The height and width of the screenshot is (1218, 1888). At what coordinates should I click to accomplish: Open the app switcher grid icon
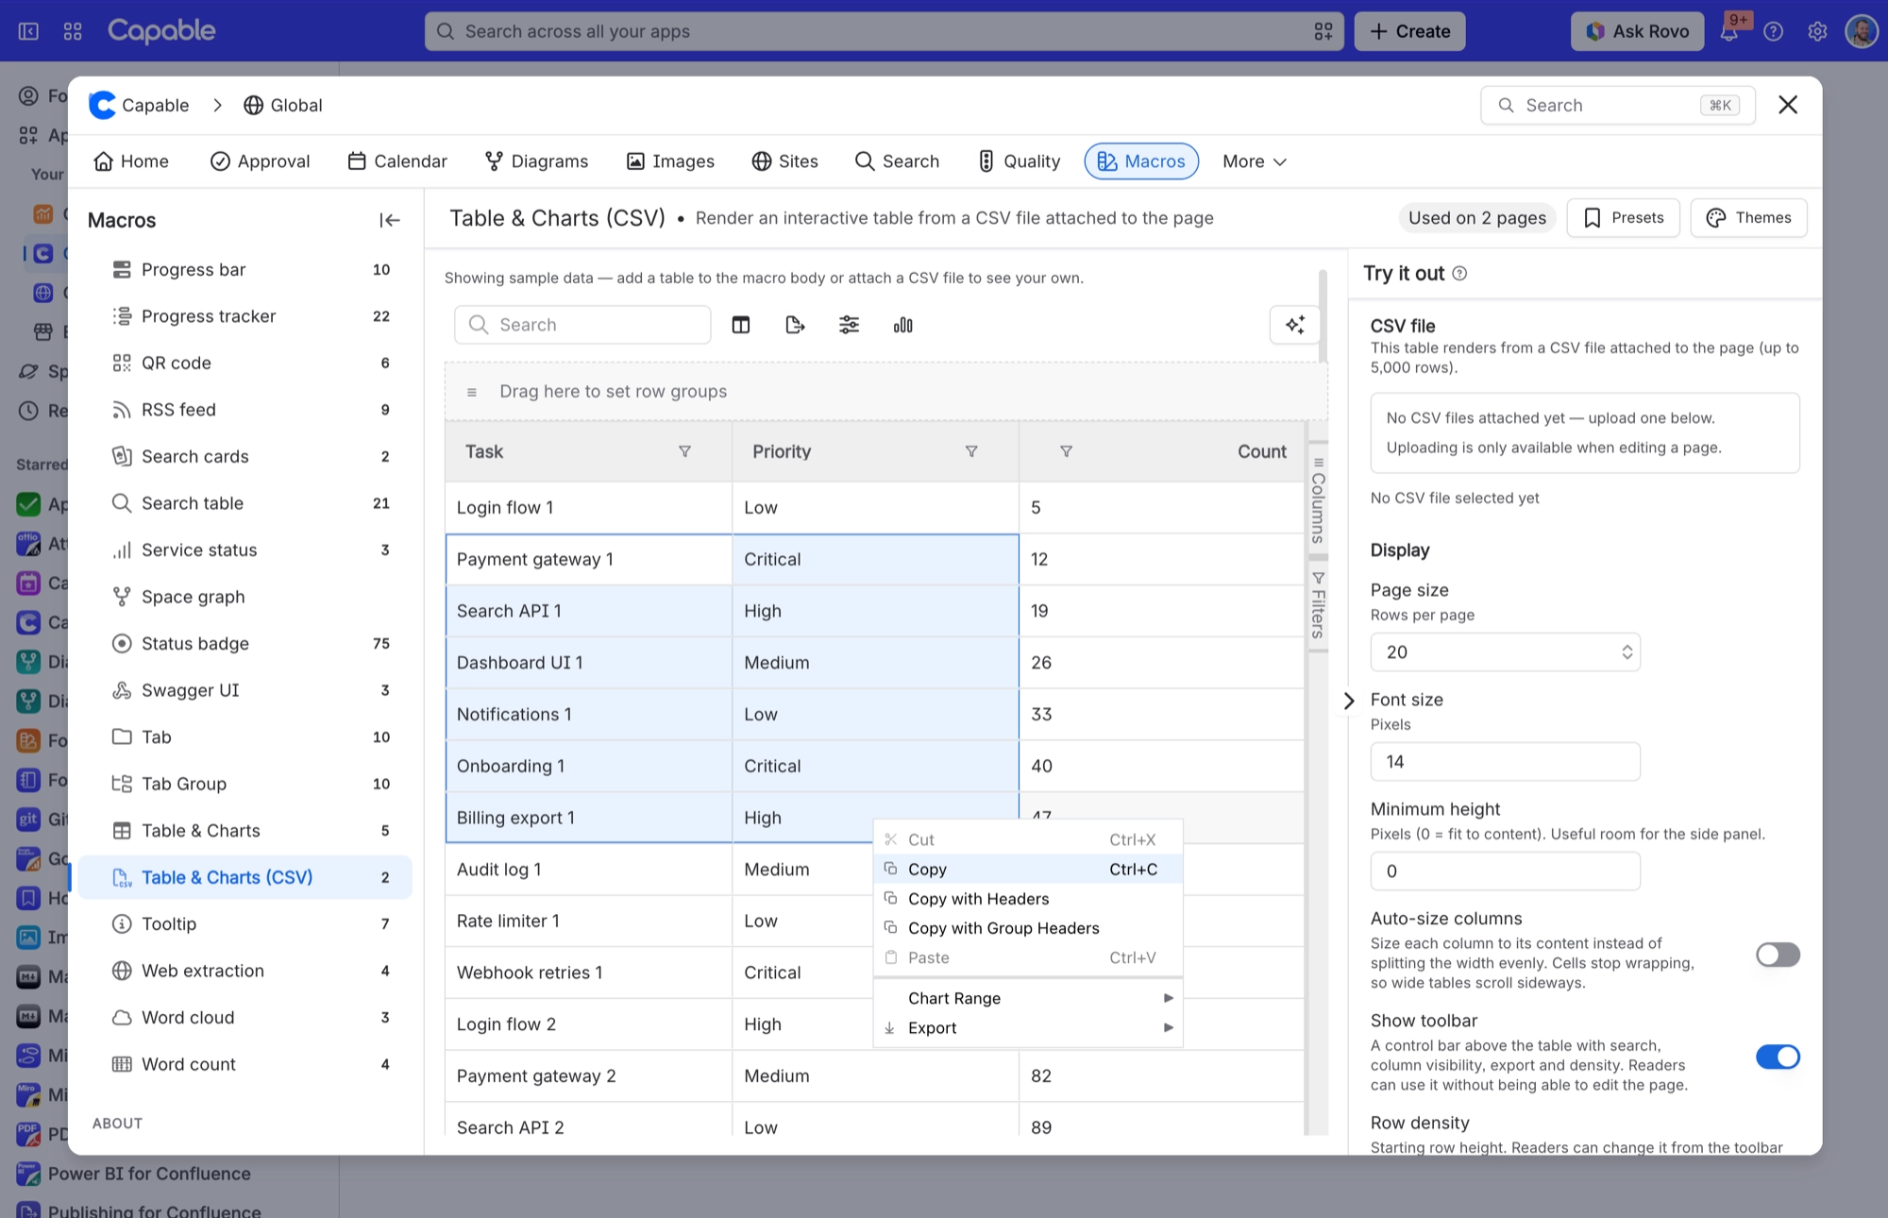click(73, 31)
